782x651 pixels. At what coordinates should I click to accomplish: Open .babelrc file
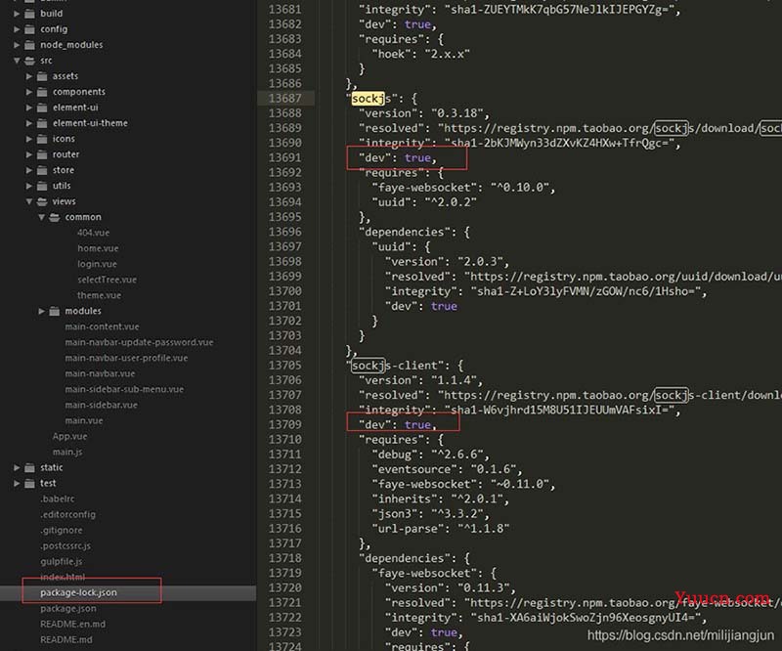click(x=58, y=499)
